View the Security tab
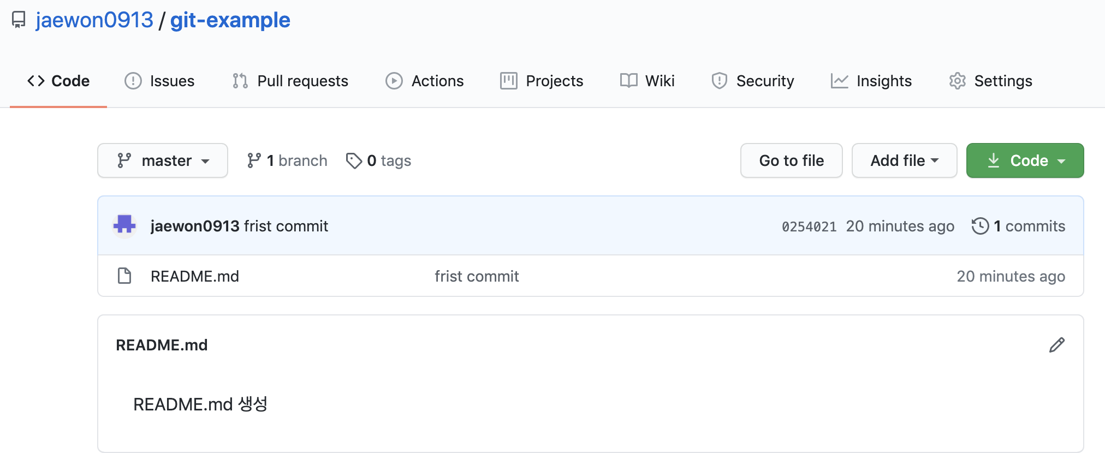Image resolution: width=1105 pixels, height=453 pixels. pyautogui.click(x=753, y=81)
